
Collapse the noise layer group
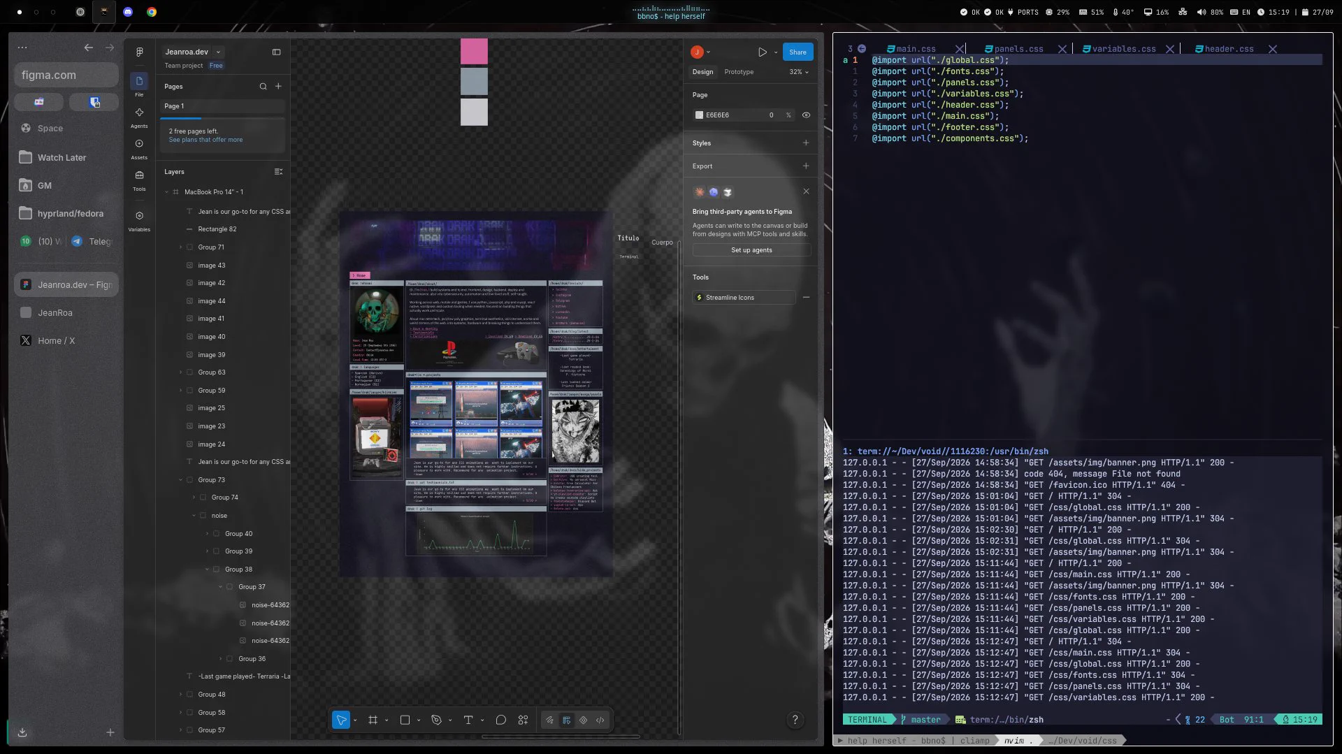[x=194, y=516]
